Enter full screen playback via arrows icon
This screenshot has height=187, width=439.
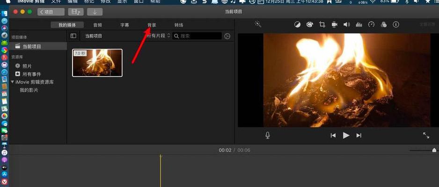pos(426,135)
